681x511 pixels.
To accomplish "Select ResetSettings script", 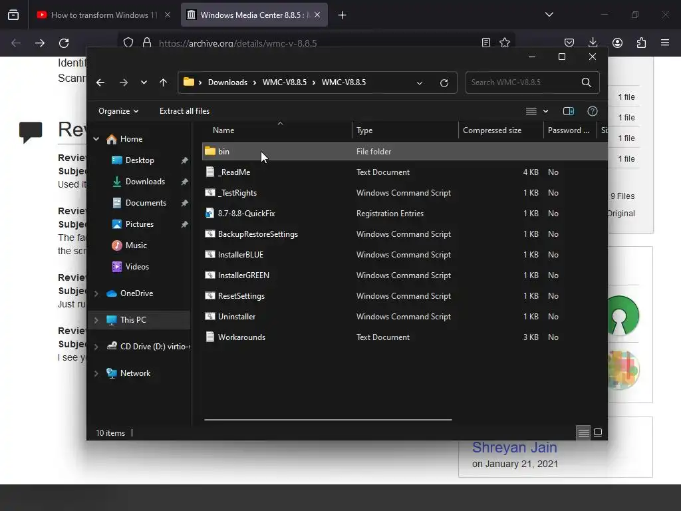I will [x=405, y=296].
